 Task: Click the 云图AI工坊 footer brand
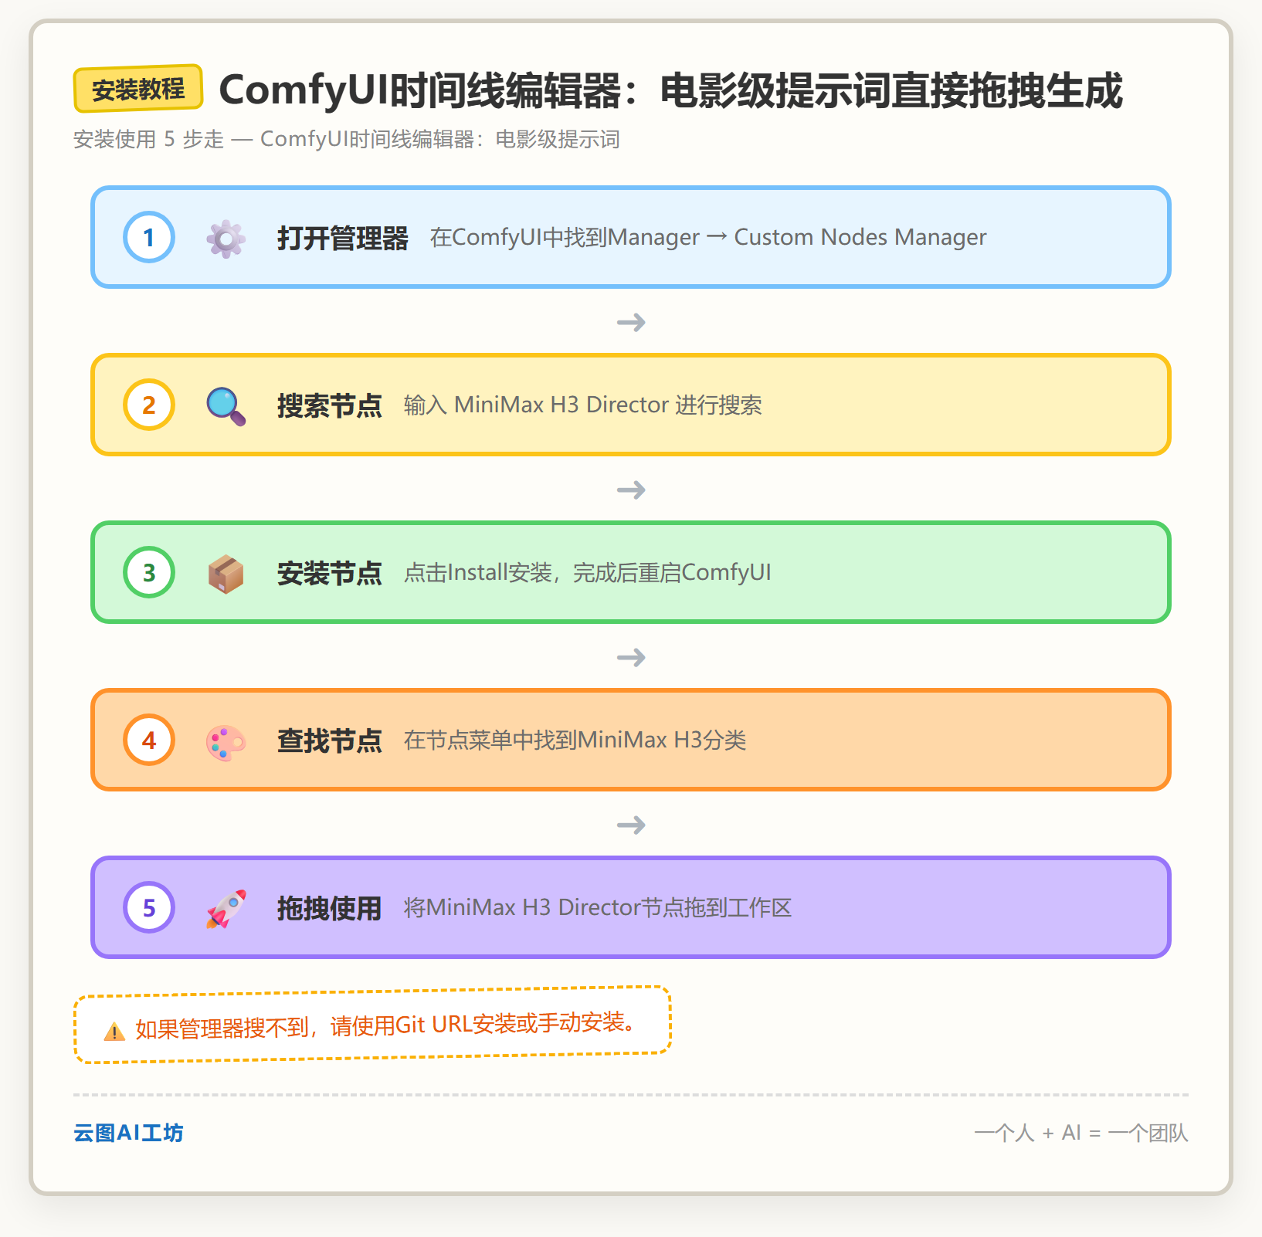128,1133
